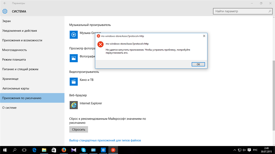Viewport: 275px width, 154px height.
Task: Click the Видеопроигрыватель heading
Action: coord(84,72)
